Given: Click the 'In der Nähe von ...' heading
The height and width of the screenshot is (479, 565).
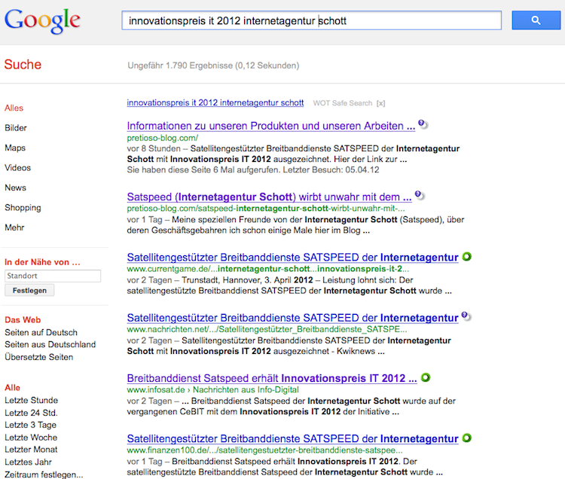Looking at the screenshot, I should tap(42, 262).
